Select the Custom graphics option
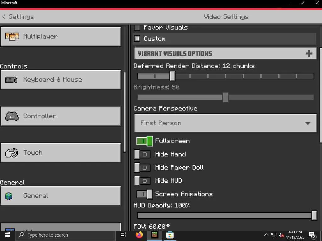Screen dimensions: 322x241 coord(137,39)
